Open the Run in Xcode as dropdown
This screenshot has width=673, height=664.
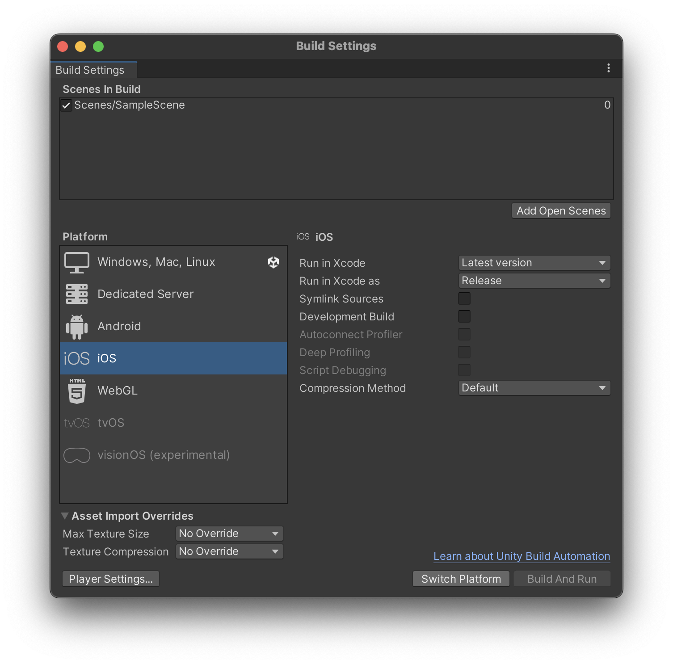coord(534,281)
